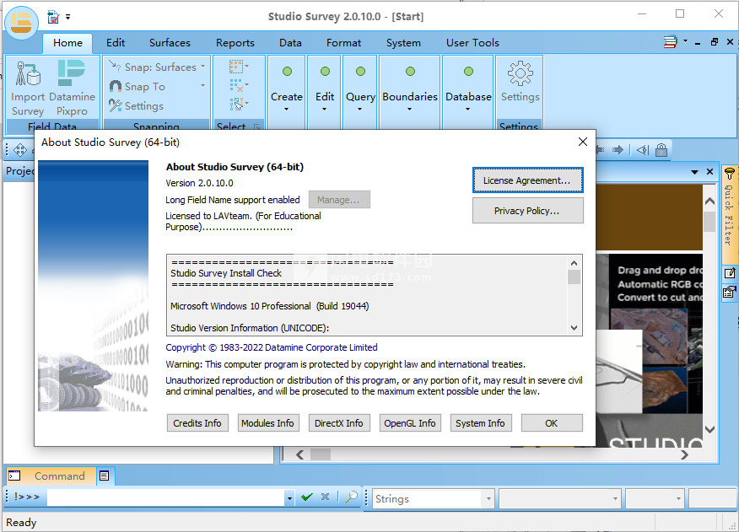Image resolution: width=739 pixels, height=532 pixels.
Task: Click the gear Settings ribbon button
Action: 520,82
